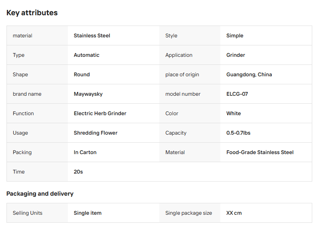Select Food-Grade Stainless Steel value
321x230 pixels.
click(x=260, y=152)
